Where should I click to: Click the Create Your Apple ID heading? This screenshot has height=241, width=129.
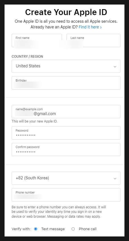tap(66, 12)
